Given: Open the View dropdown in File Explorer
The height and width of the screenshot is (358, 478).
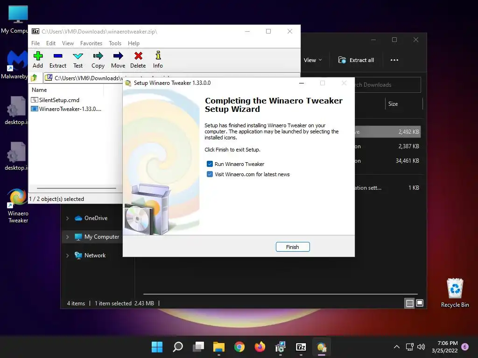Looking at the screenshot, I should (x=313, y=60).
